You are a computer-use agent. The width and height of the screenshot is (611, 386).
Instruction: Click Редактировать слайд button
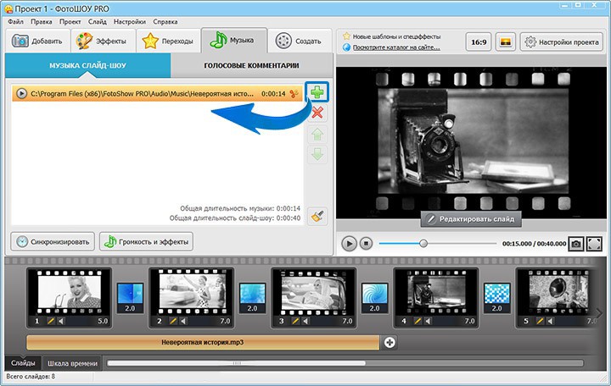coord(471,219)
